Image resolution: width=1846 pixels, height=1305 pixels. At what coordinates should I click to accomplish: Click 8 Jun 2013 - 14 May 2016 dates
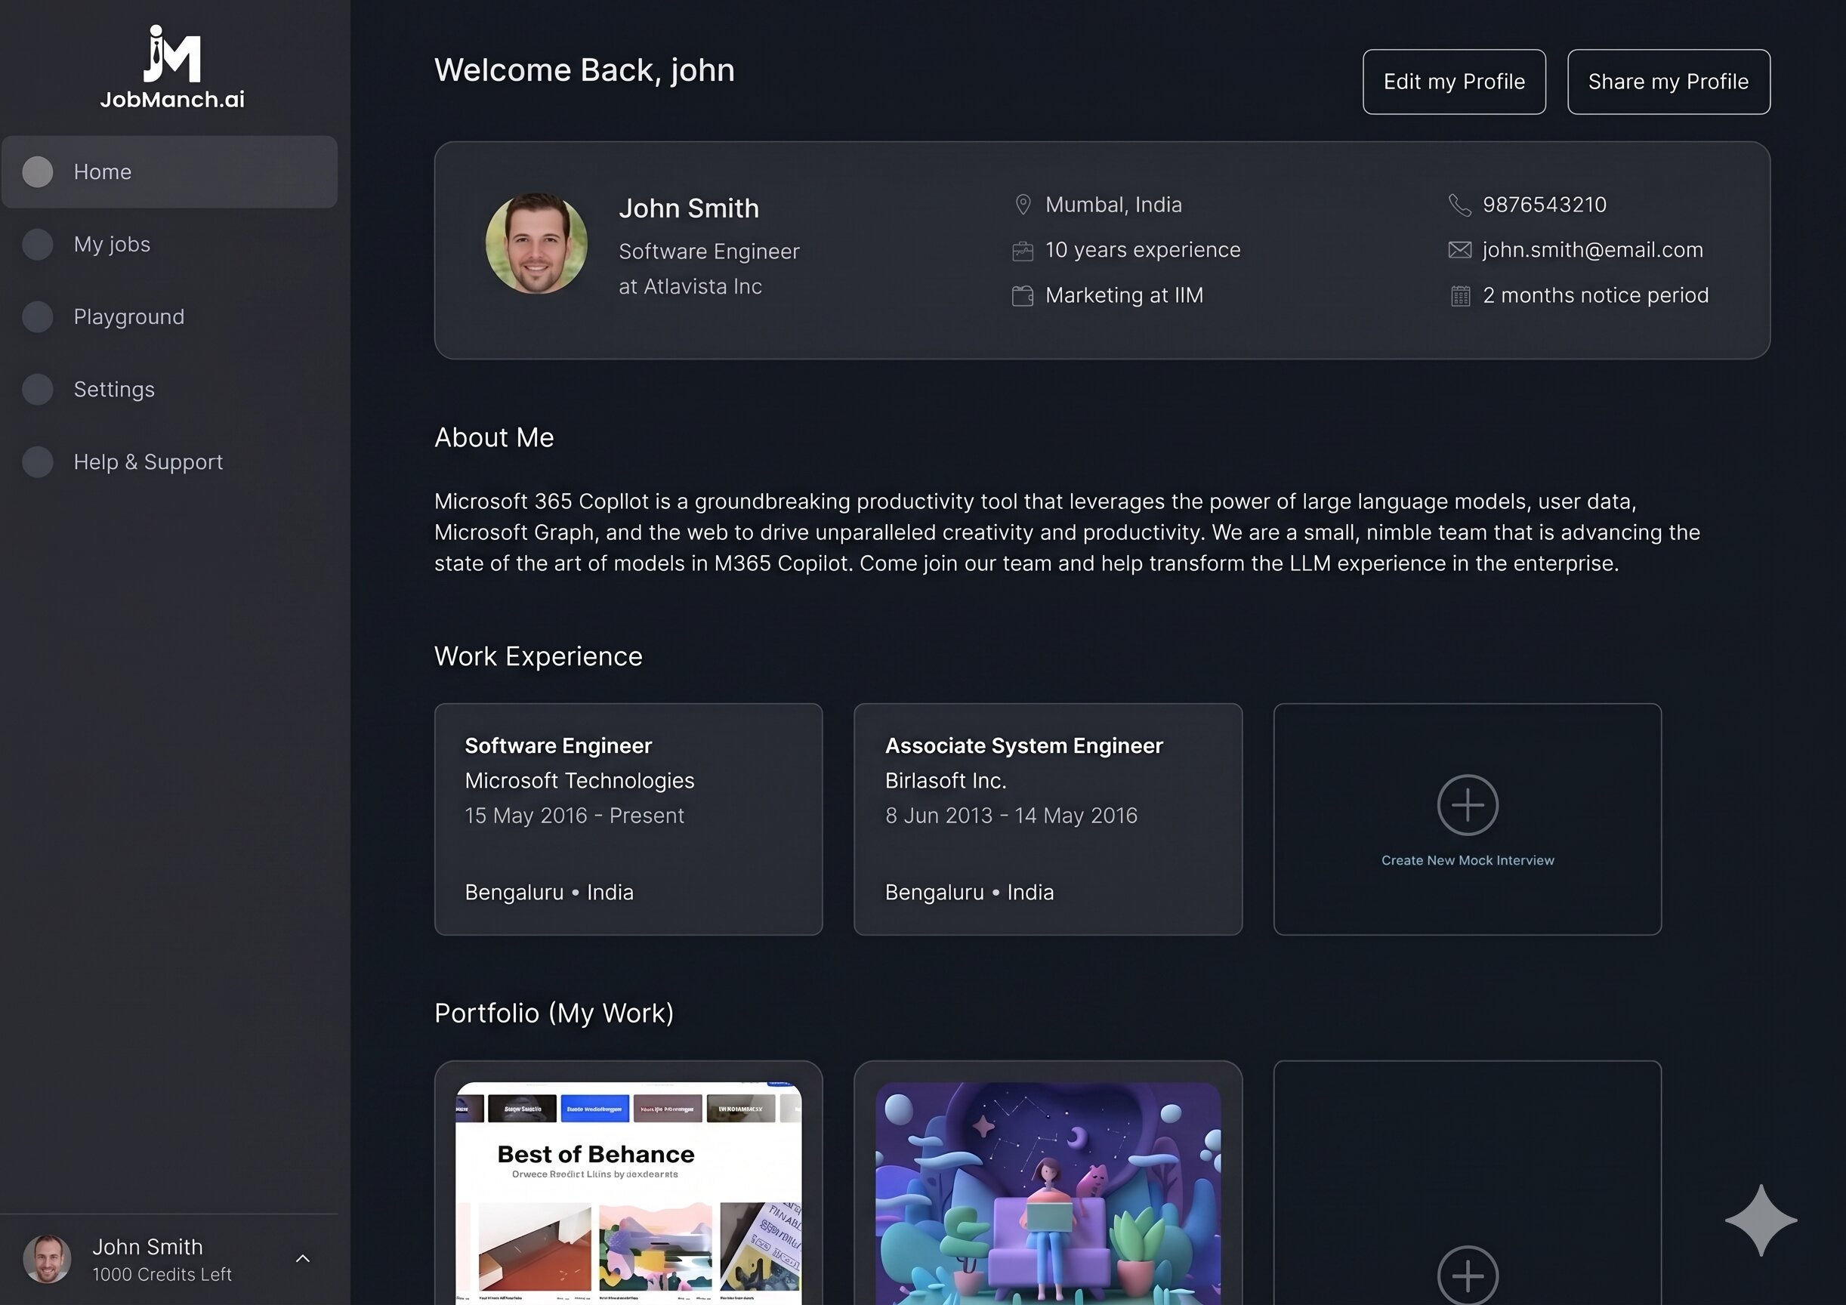1011,816
